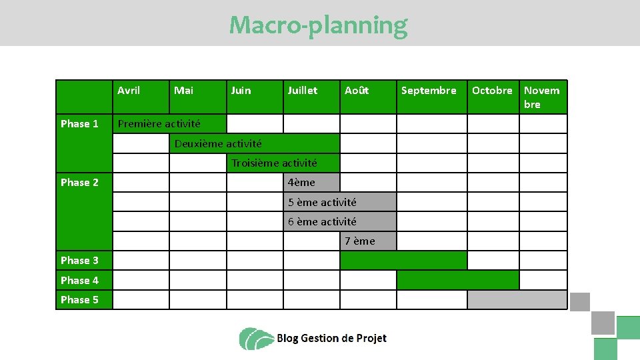Select the Novembre column header
The width and height of the screenshot is (640, 360).
point(543,97)
